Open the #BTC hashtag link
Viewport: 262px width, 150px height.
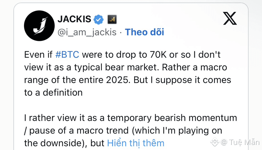[67, 54]
